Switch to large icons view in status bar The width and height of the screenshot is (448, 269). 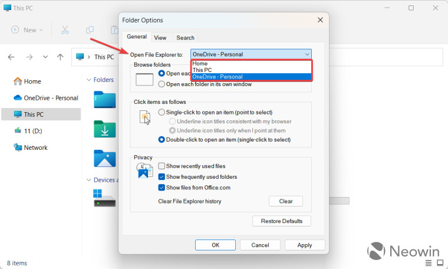point(440,263)
